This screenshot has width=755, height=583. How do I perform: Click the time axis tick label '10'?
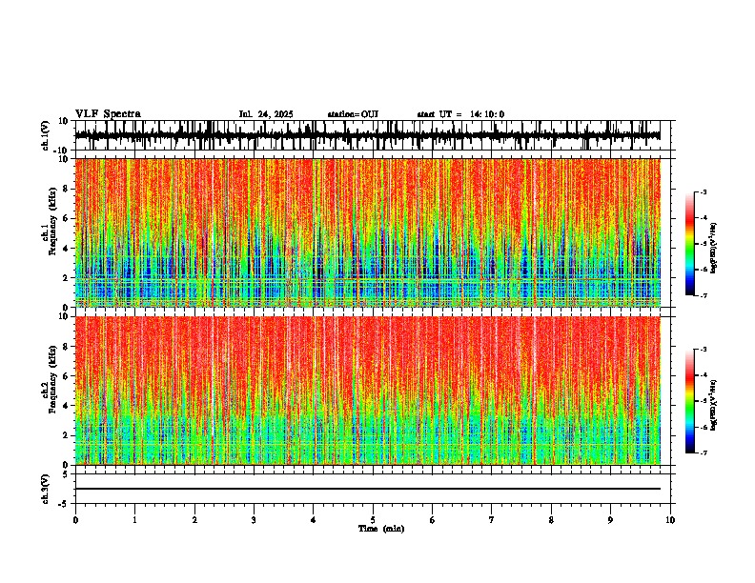point(670,520)
